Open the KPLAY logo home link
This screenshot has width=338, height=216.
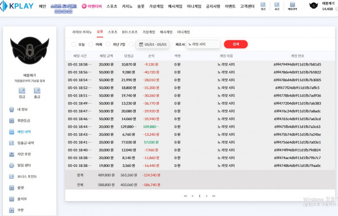pyautogui.click(x=17, y=6)
